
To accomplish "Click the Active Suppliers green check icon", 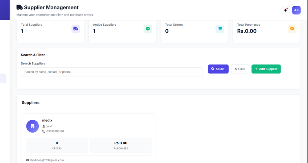I will 147,29.
